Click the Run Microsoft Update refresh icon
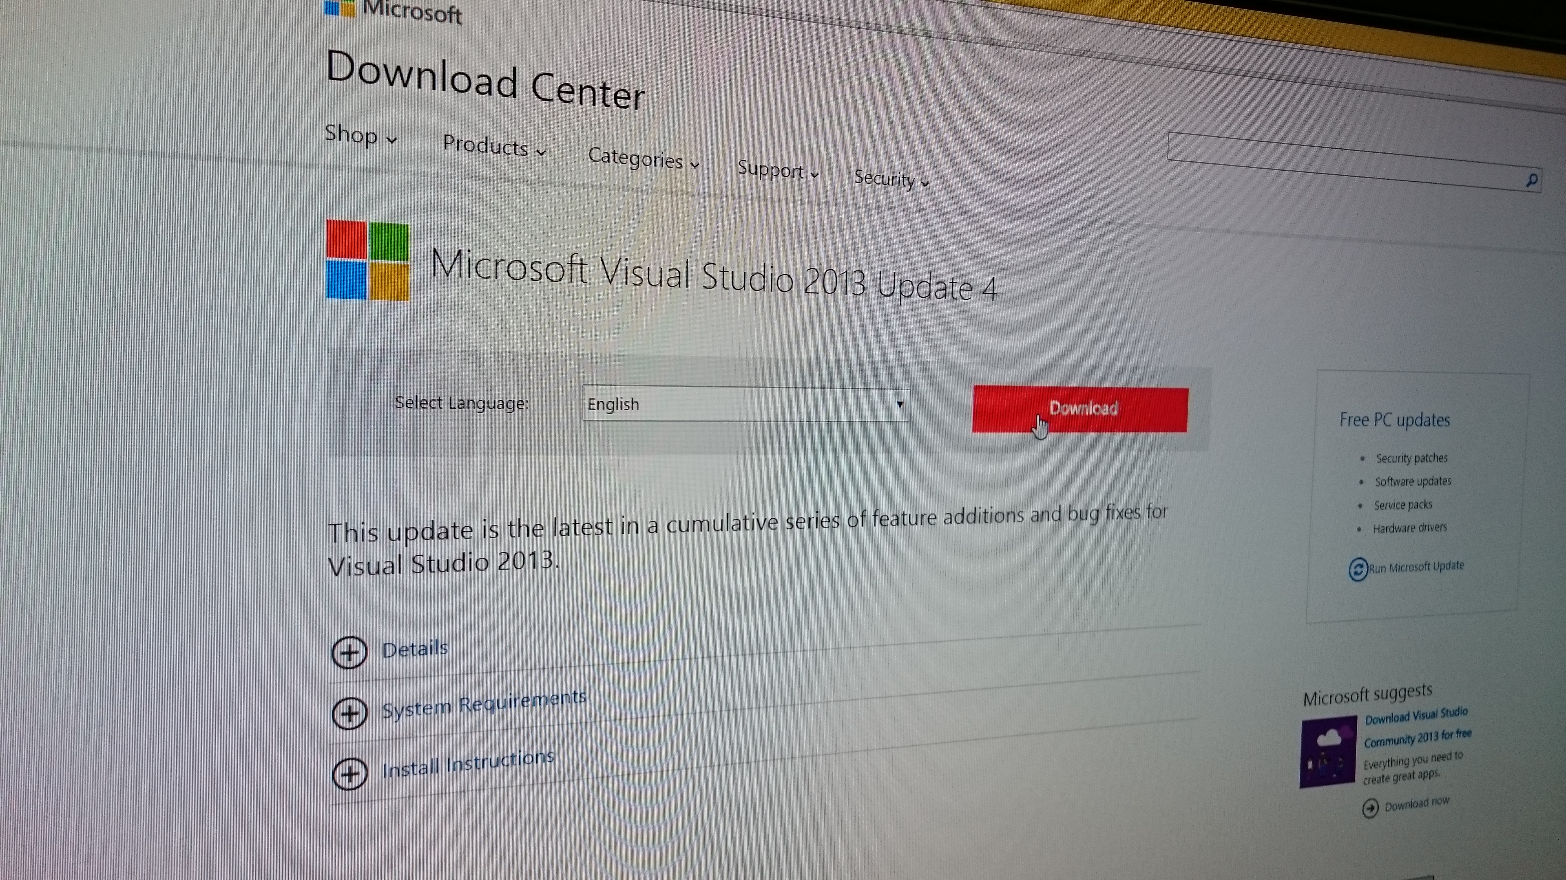 click(1358, 570)
